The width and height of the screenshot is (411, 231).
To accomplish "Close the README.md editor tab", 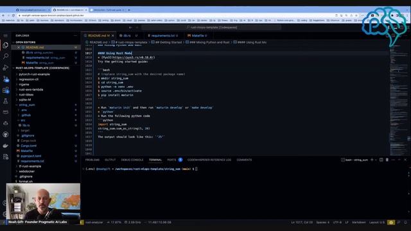I will click(x=113, y=36).
